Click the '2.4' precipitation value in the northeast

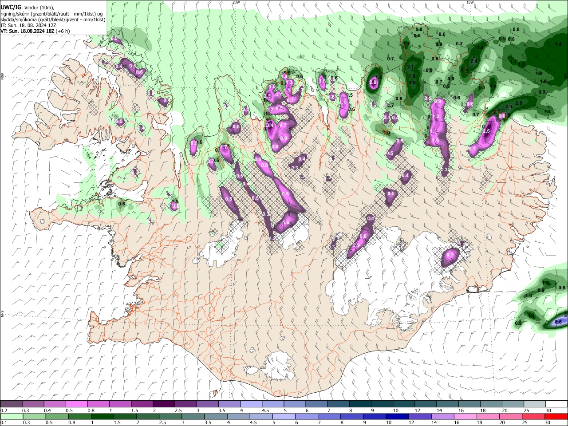click(474, 61)
